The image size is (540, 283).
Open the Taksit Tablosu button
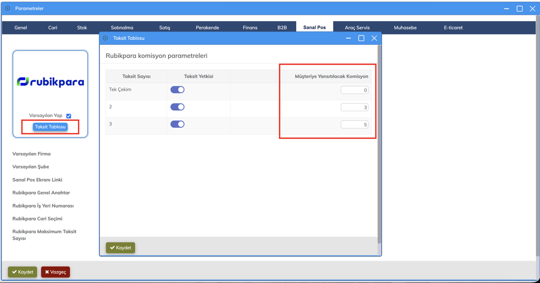coord(50,127)
